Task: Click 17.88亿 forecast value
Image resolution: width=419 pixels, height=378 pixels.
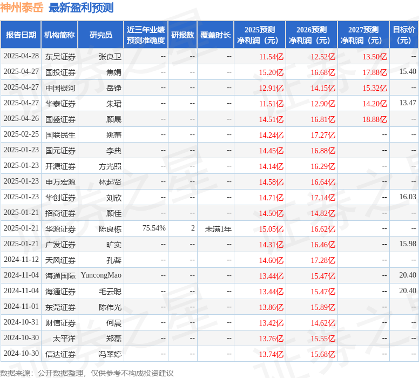Action: click(375, 72)
